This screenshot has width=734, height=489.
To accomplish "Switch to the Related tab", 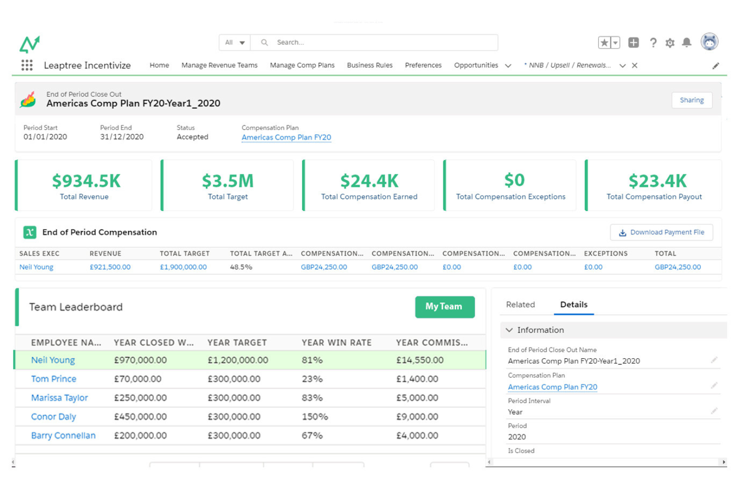I will coord(520,304).
